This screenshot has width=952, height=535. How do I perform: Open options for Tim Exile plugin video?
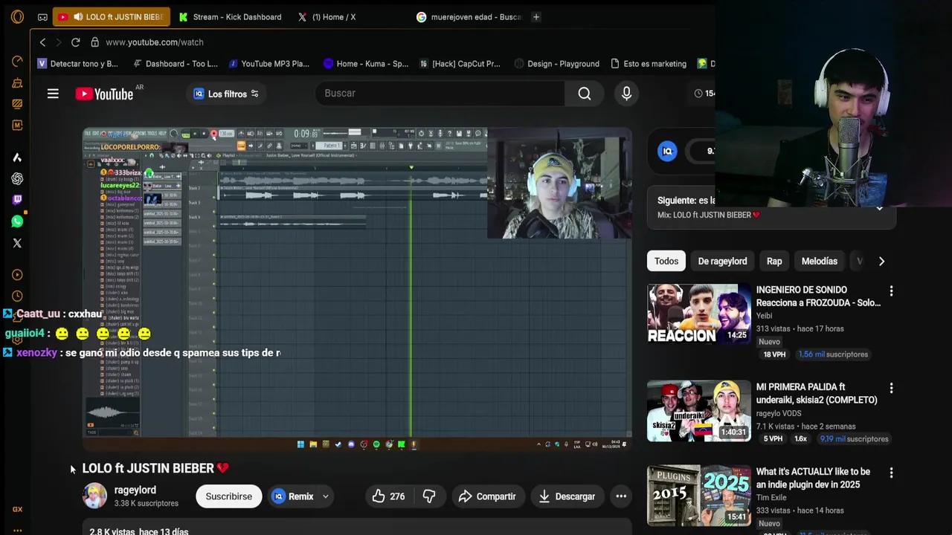click(x=891, y=473)
